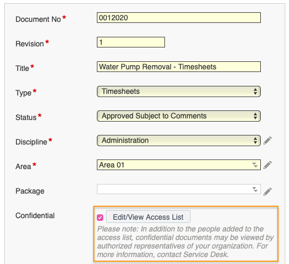Click Edit/View Access List button

coord(148,217)
